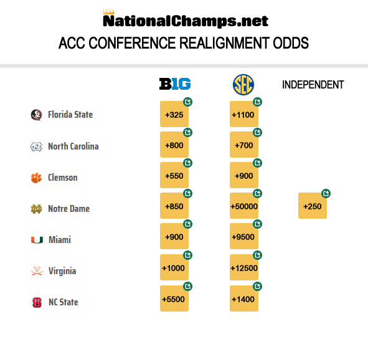Select the SEC conference logo

point(243,85)
